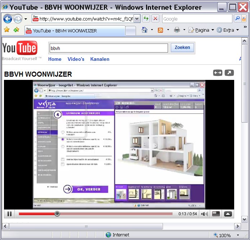The width and height of the screenshot is (250, 240).
Task: Click the magnifier search icon in toolbar
Action: pos(237,19)
